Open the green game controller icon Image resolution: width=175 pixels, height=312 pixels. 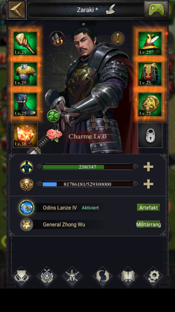156,9
